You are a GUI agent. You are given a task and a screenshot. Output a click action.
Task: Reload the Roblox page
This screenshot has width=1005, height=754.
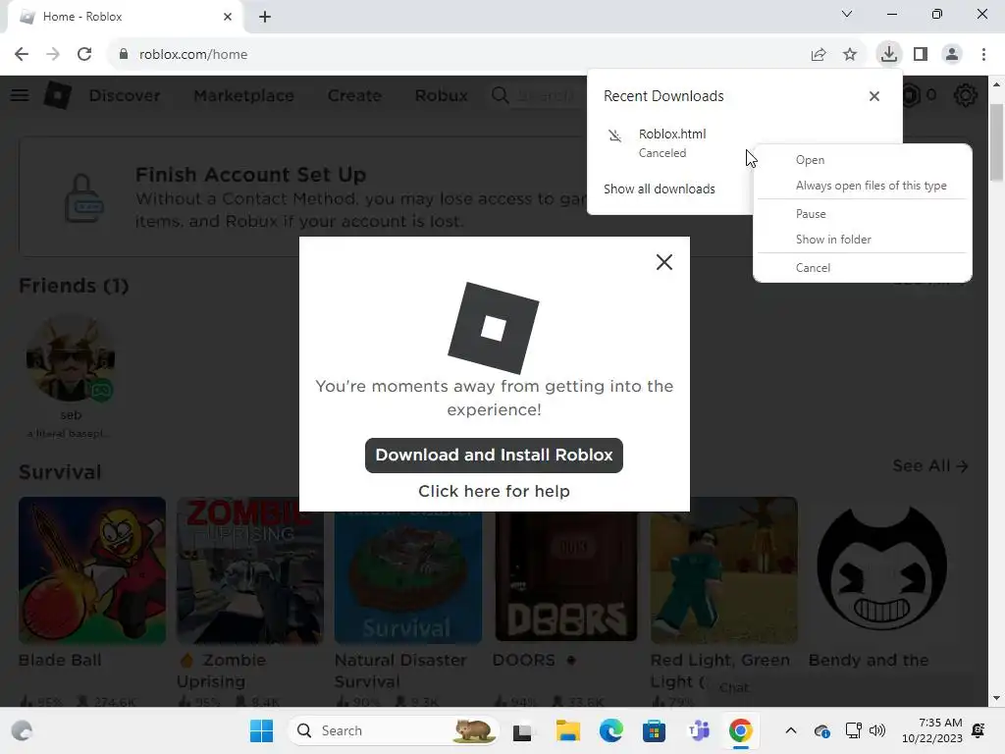coord(84,55)
